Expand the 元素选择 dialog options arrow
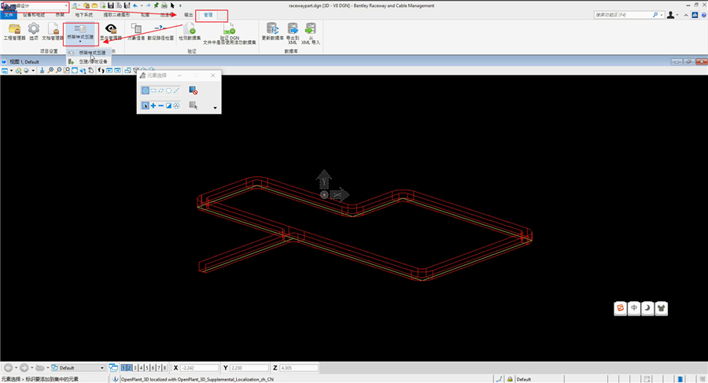 [215, 107]
